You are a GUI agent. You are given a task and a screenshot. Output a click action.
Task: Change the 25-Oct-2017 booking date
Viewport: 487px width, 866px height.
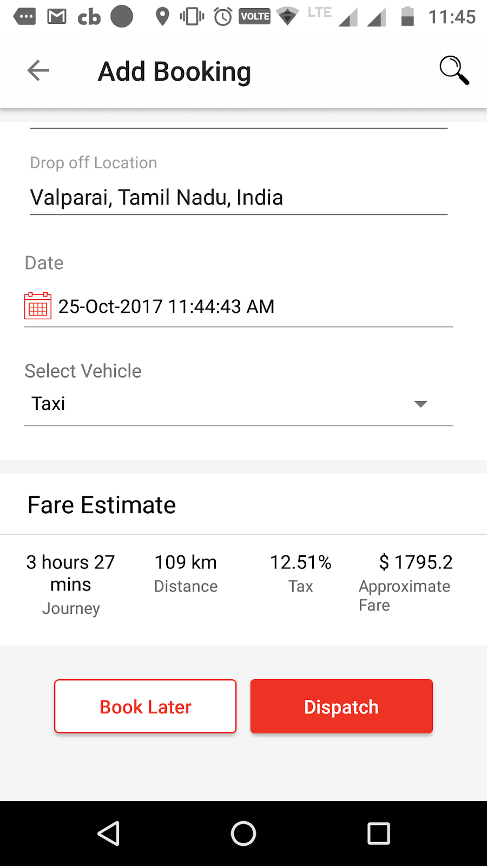pyautogui.click(x=166, y=306)
